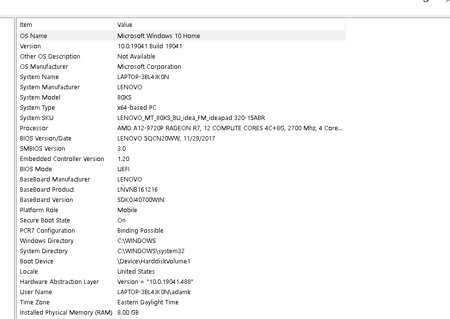
Task: Select the System Directory row
Action: [182, 251]
